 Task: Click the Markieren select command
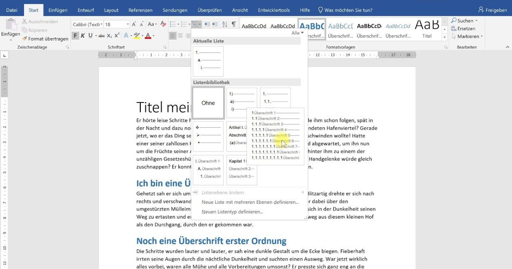pos(467,36)
